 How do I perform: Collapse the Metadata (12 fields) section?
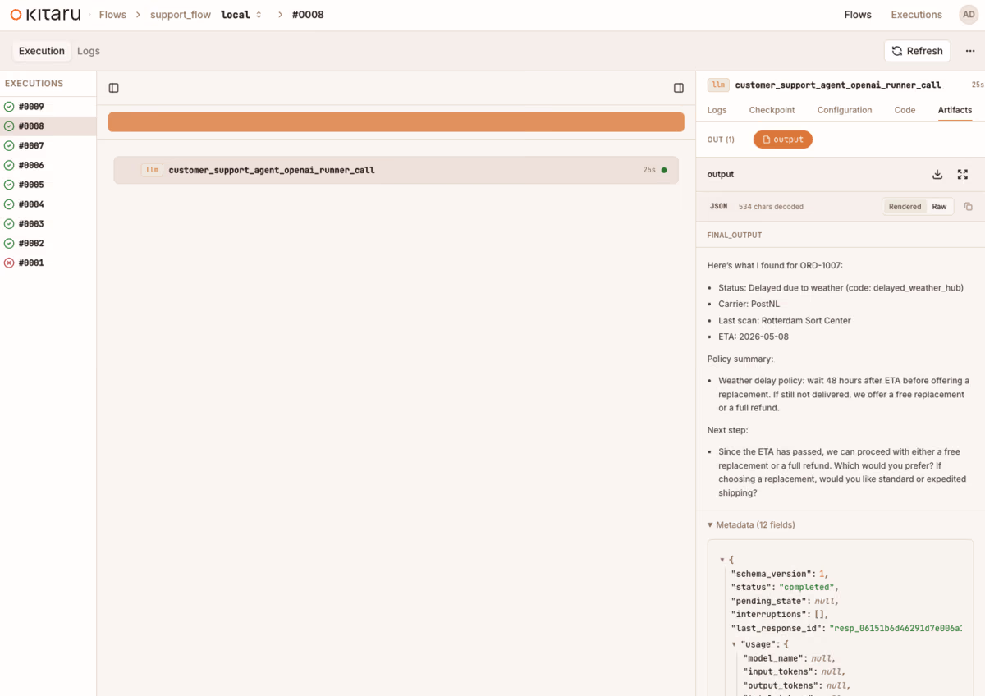[751, 524]
